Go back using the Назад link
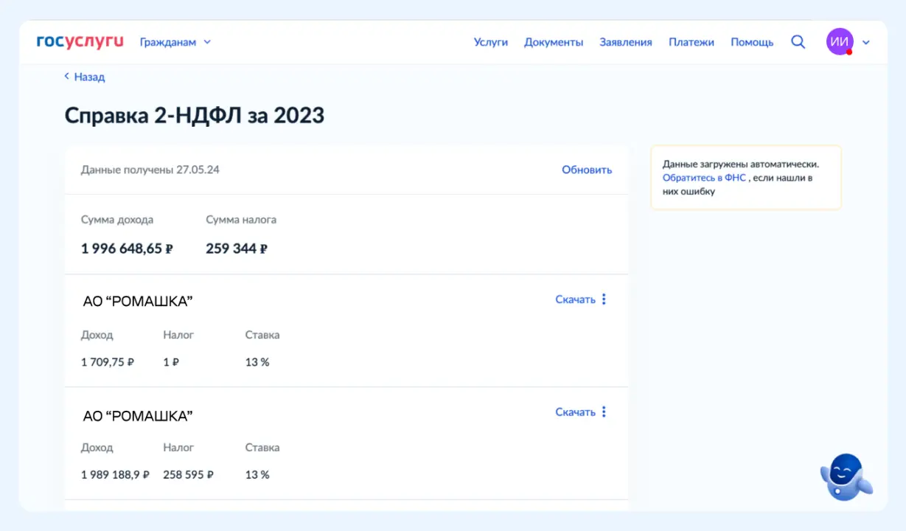This screenshot has height=531, width=906. (85, 77)
